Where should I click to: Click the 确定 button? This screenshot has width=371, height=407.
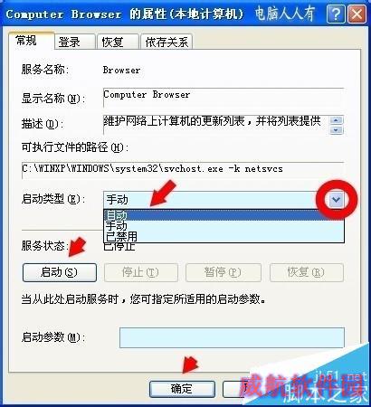pyautogui.click(x=182, y=389)
